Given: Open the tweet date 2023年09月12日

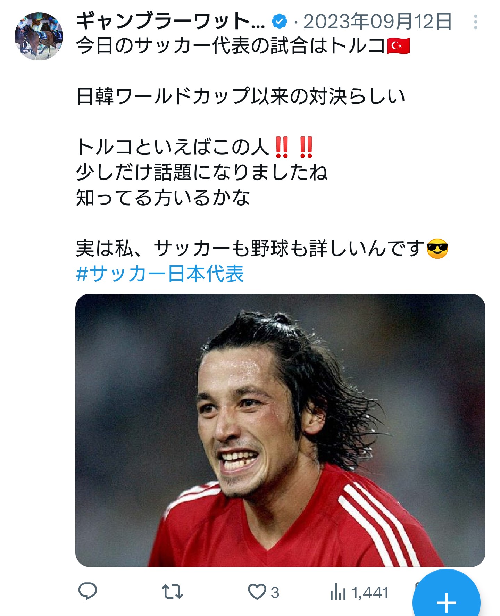Looking at the screenshot, I should (x=378, y=21).
